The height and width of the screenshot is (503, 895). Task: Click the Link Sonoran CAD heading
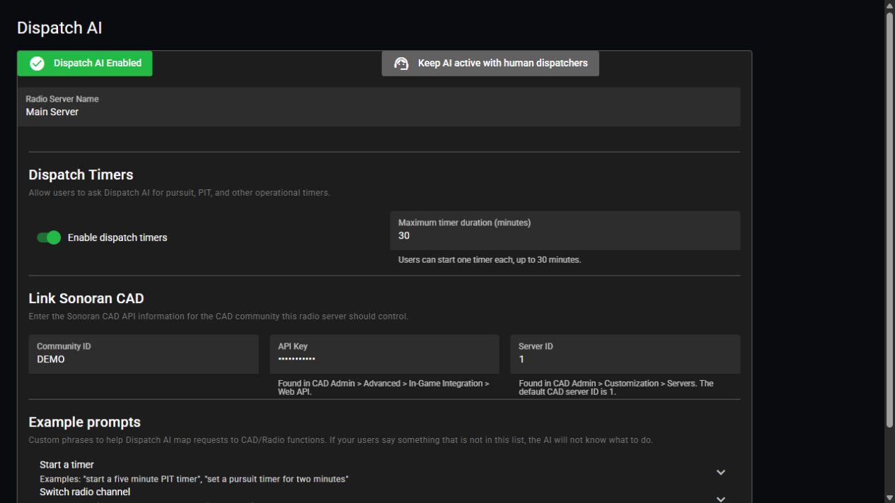point(86,298)
